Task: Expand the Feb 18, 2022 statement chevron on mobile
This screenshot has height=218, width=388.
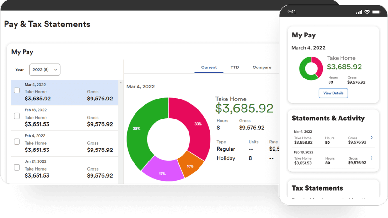Action: coord(372,158)
